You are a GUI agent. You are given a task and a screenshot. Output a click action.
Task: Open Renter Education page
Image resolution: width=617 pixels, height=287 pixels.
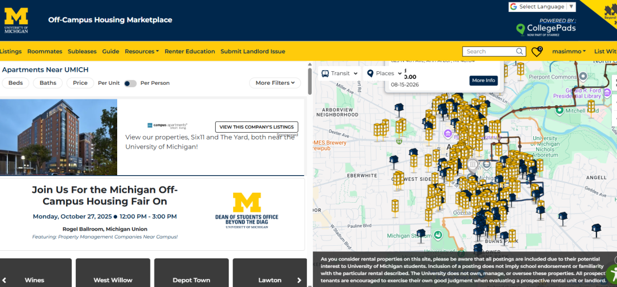tap(190, 51)
